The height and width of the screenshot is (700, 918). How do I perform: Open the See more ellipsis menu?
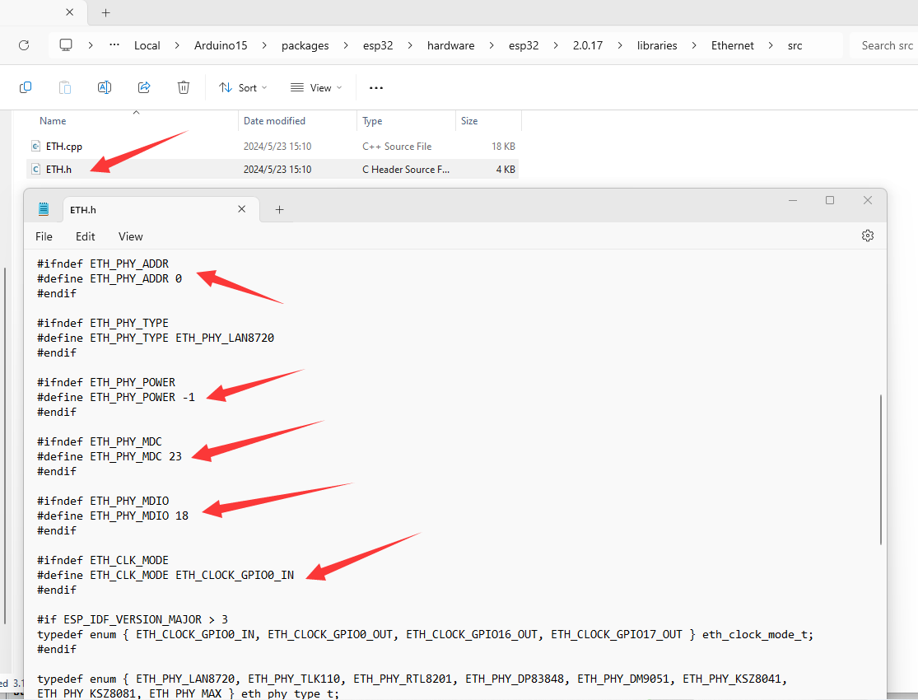point(376,87)
